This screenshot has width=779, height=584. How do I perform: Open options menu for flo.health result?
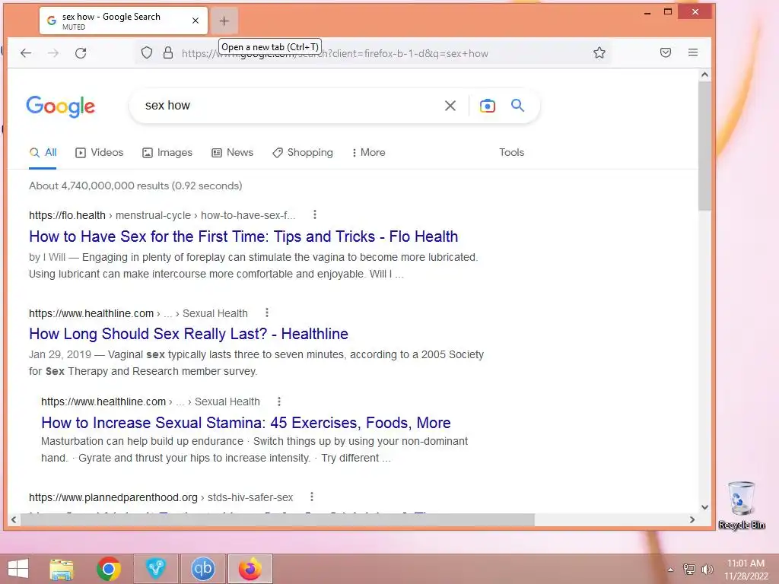click(x=314, y=214)
